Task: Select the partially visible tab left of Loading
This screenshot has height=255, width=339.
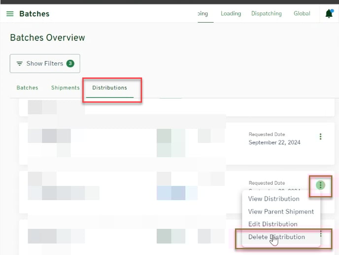Action: tap(203, 14)
